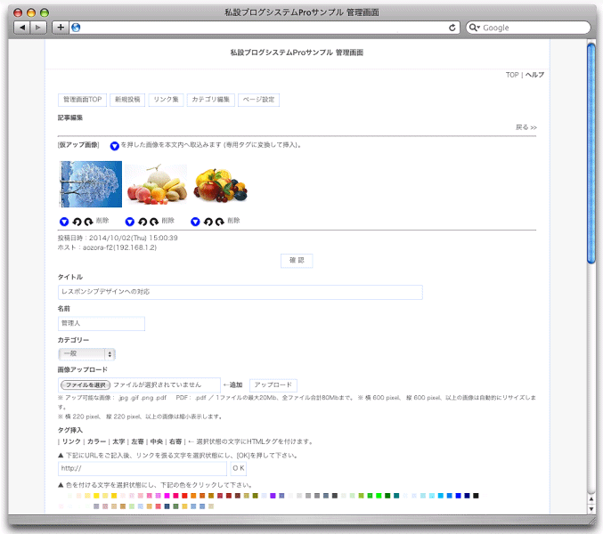Click the add bookmark plus button

[61, 28]
